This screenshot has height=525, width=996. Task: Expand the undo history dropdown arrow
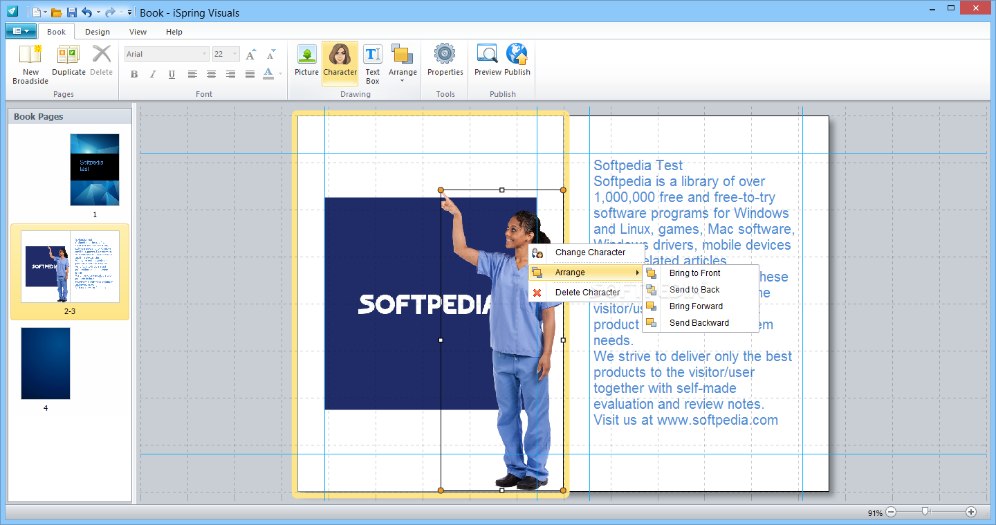(x=98, y=12)
